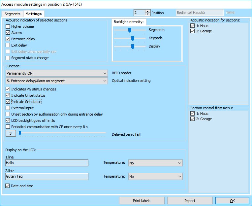Switch to the Segments tab
The height and width of the screenshot is (206, 252).
point(12,14)
